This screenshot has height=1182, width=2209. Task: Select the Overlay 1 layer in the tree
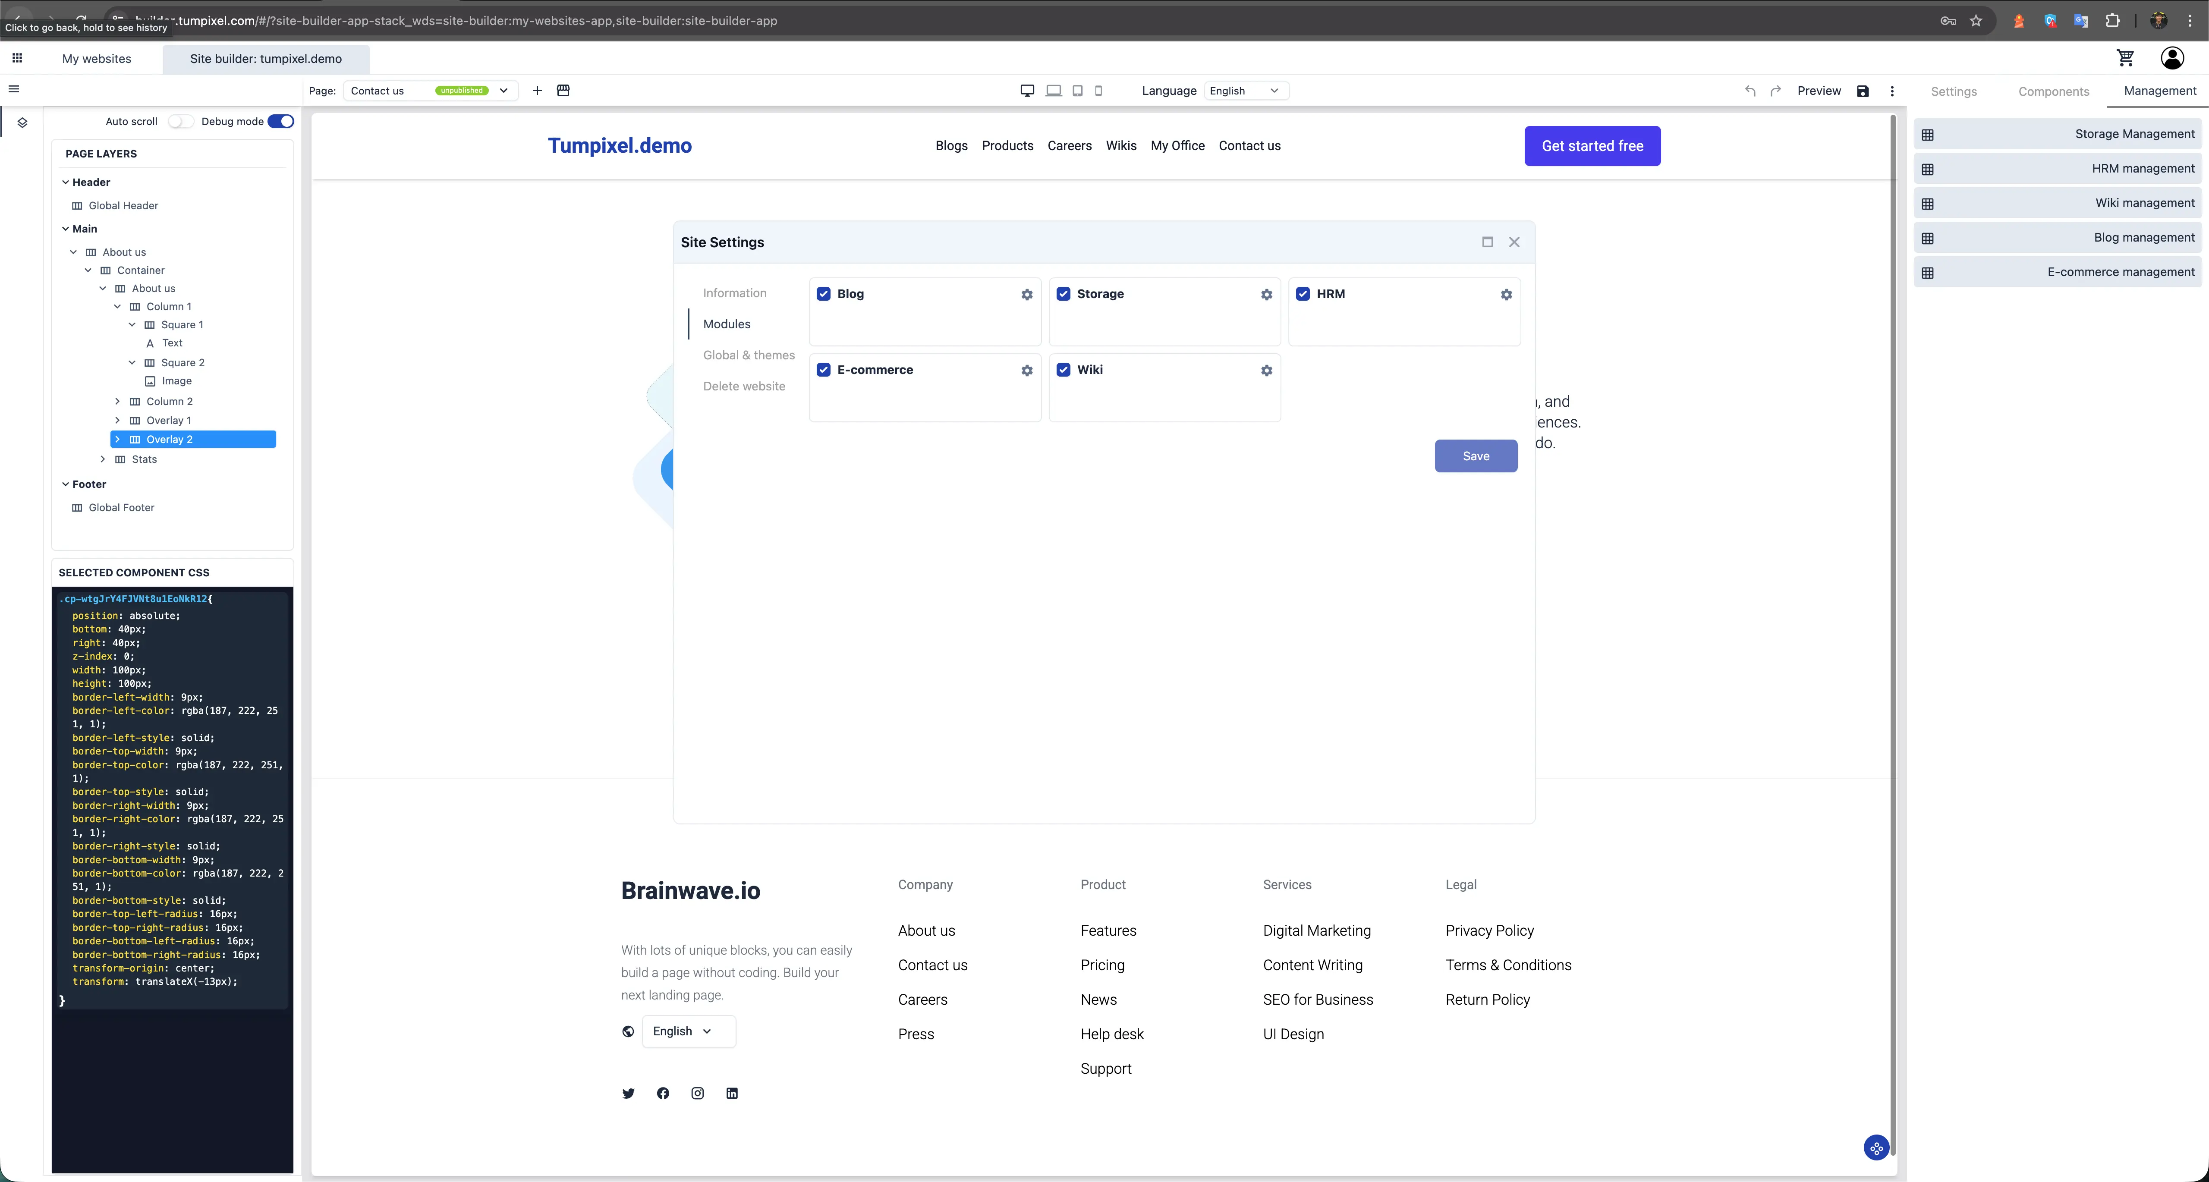pos(169,420)
